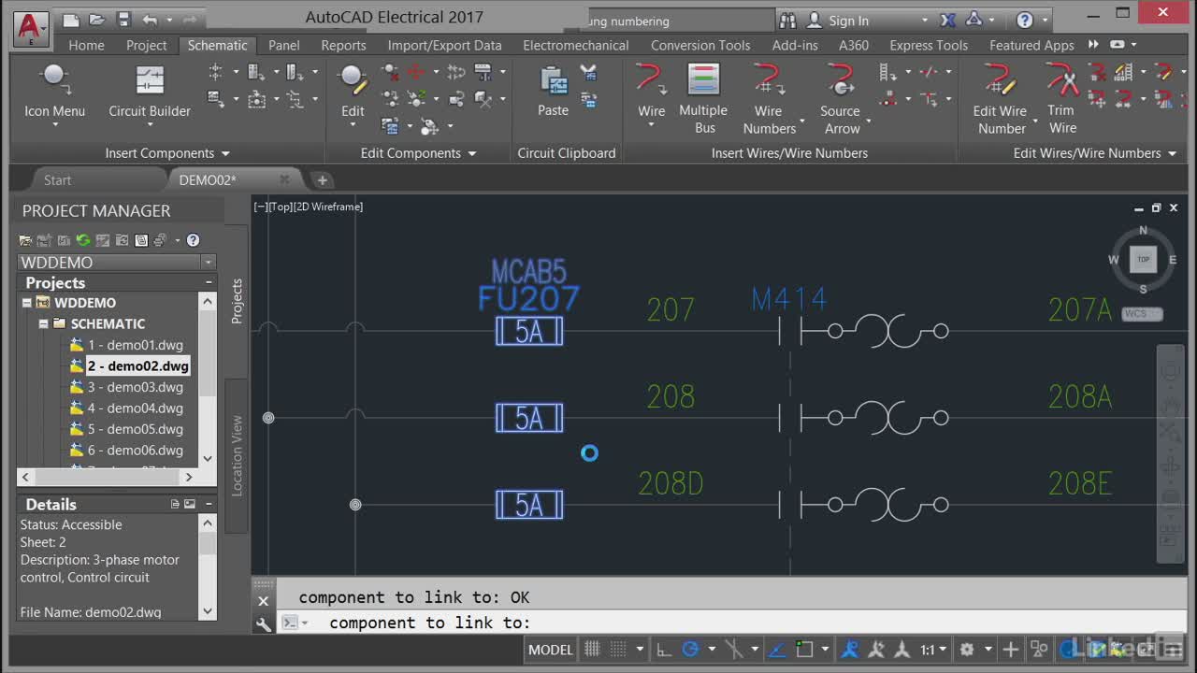Click the binoculars search icon
Viewport: 1197px width, 673px height.
pos(787,20)
